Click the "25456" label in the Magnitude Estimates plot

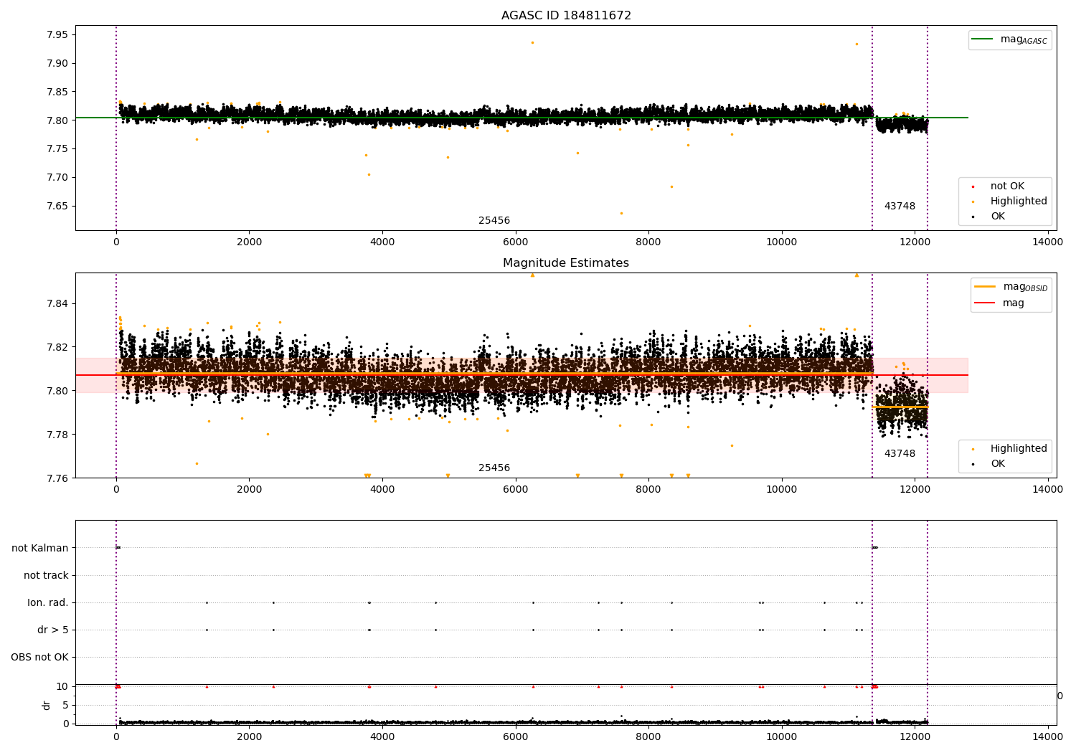click(x=494, y=468)
